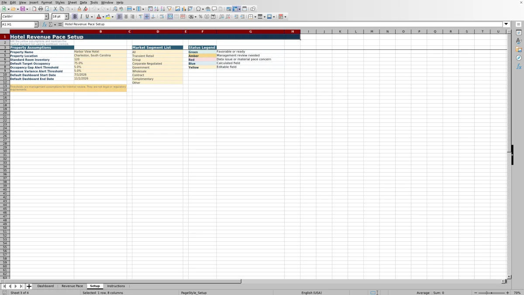Save the document with the Save icon
The image size is (524, 295).
pyautogui.click(x=22, y=9)
